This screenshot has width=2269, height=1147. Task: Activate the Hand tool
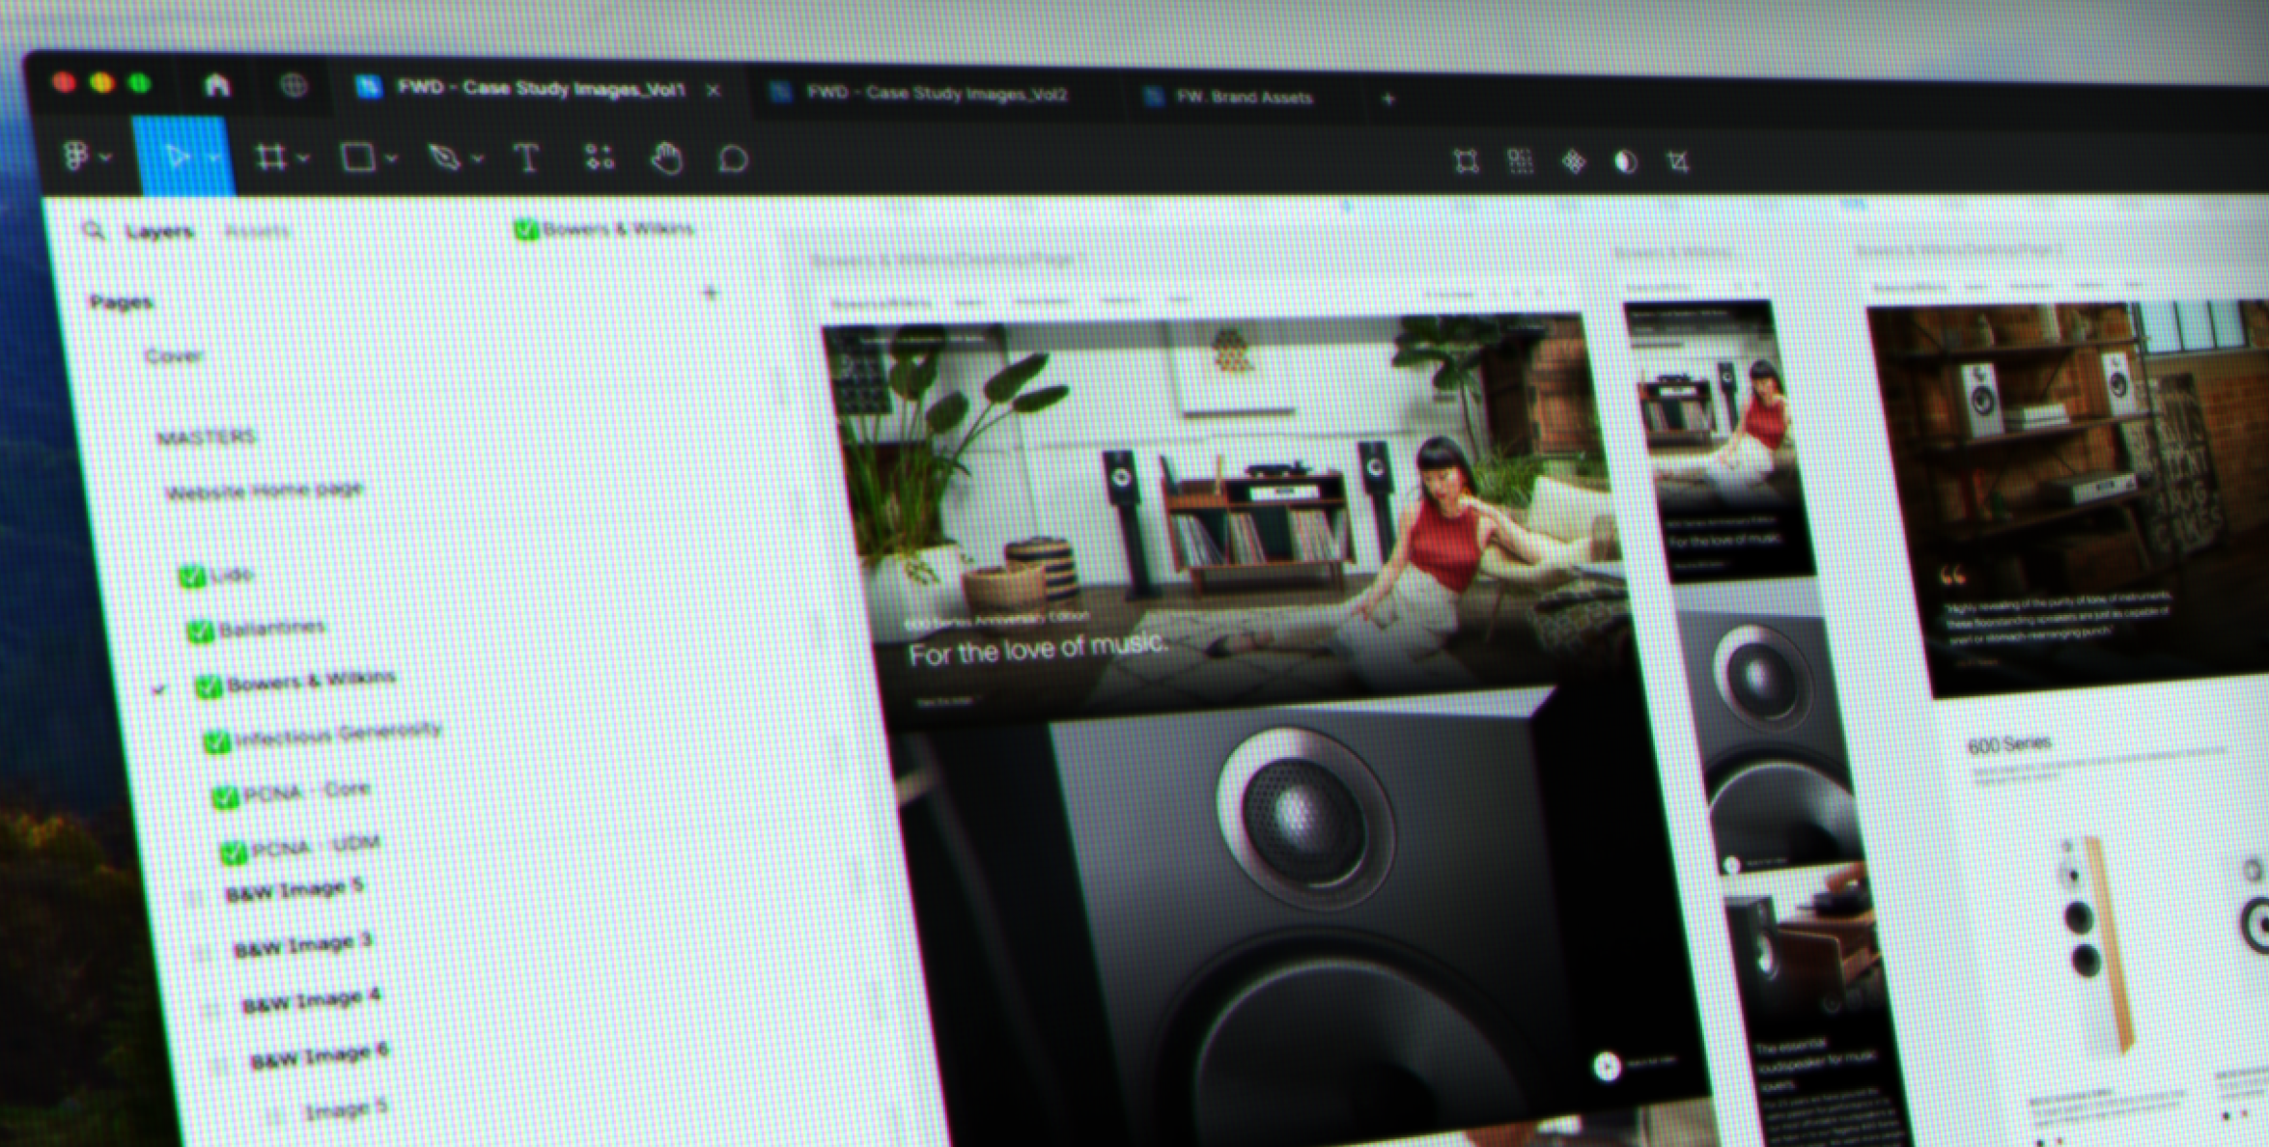(x=666, y=158)
